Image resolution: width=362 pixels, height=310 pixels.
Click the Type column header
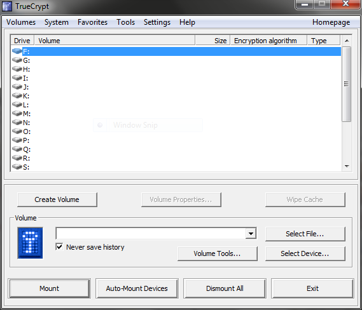click(324, 41)
